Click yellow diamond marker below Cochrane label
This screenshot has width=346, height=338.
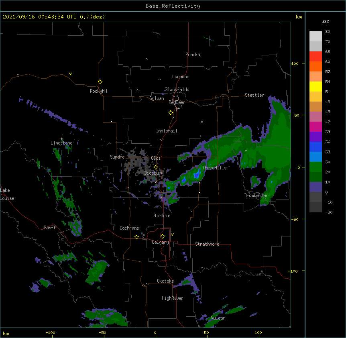[x=136, y=237]
